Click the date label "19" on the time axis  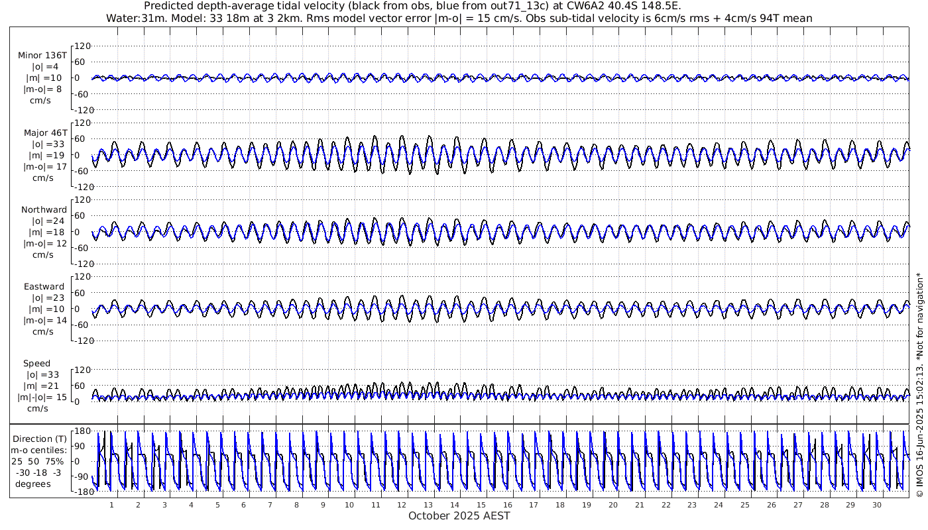(x=587, y=505)
